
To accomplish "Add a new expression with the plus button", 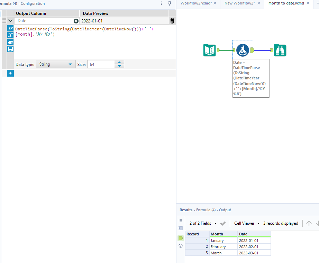I will [x=10, y=73].
